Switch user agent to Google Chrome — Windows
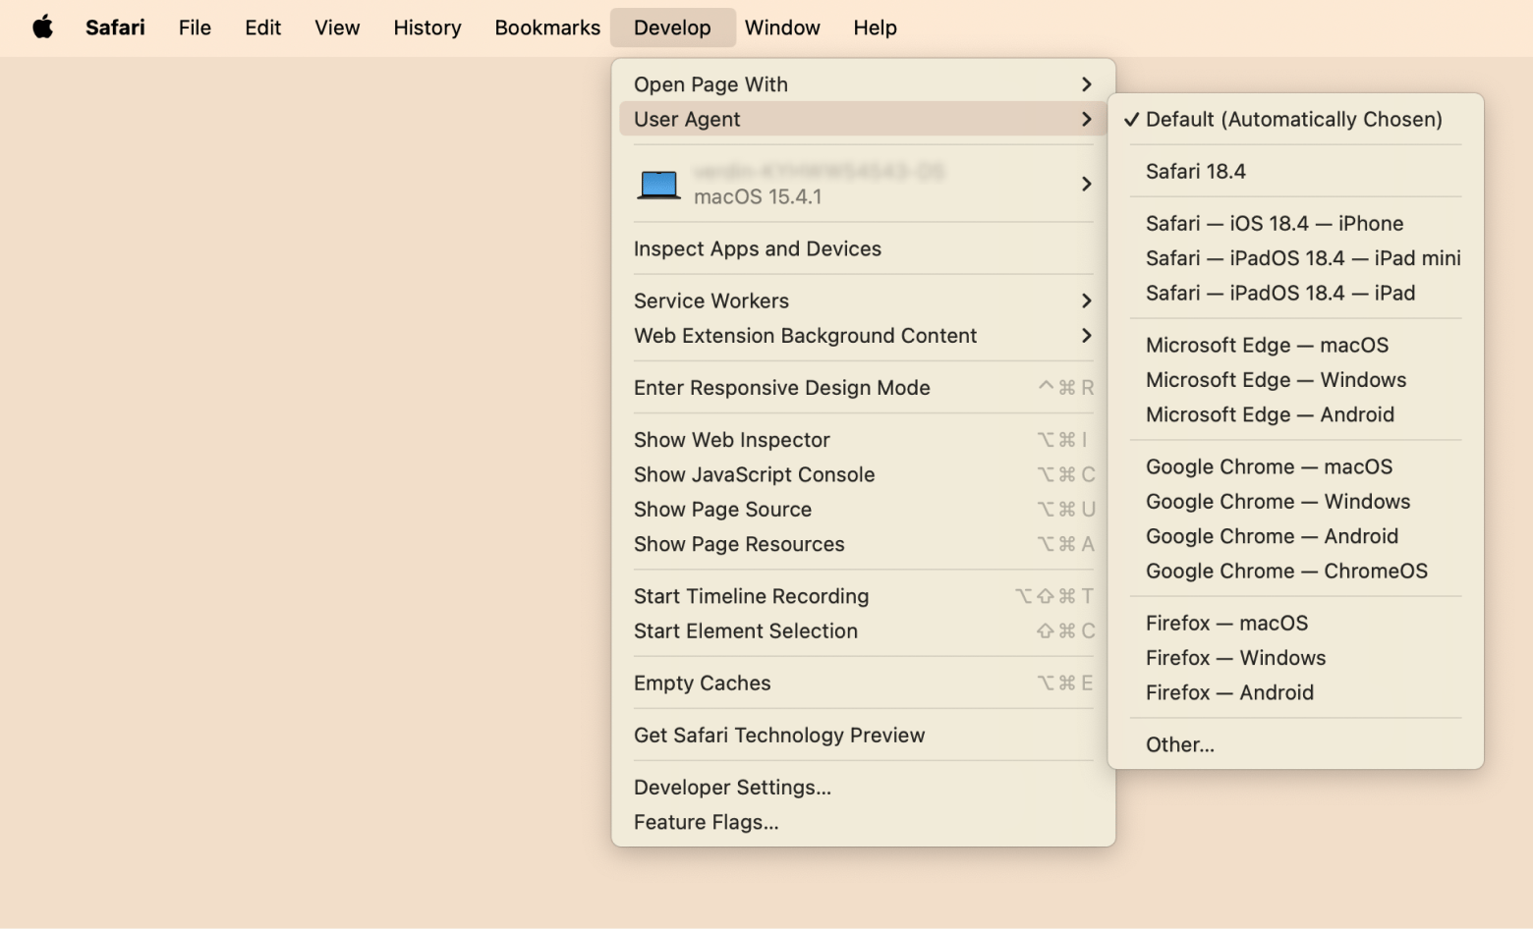 1277,501
